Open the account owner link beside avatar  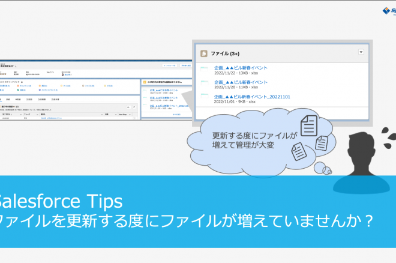(68, 75)
